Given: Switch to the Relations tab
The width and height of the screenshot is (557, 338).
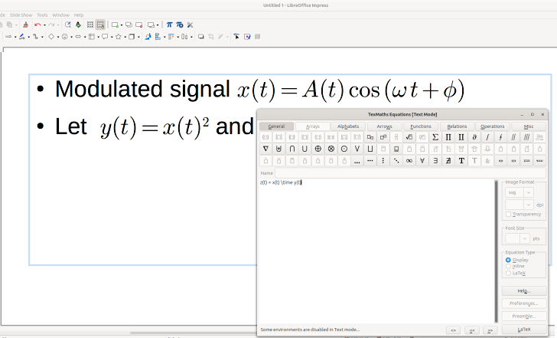Looking at the screenshot, I should pos(457,126).
